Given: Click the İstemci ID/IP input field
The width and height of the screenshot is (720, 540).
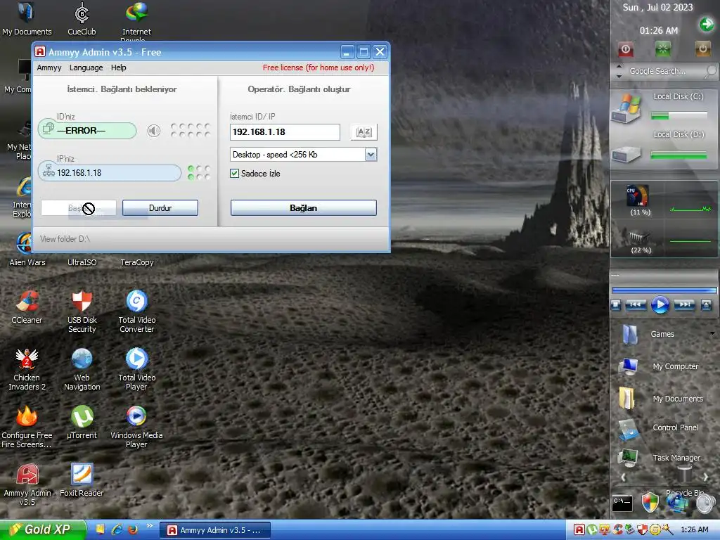Looking at the screenshot, I should pos(285,132).
